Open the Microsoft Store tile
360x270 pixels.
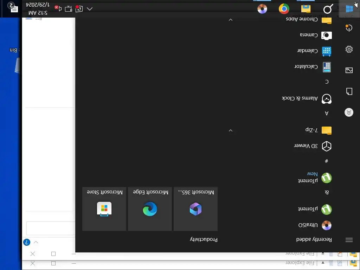[x=104, y=209]
